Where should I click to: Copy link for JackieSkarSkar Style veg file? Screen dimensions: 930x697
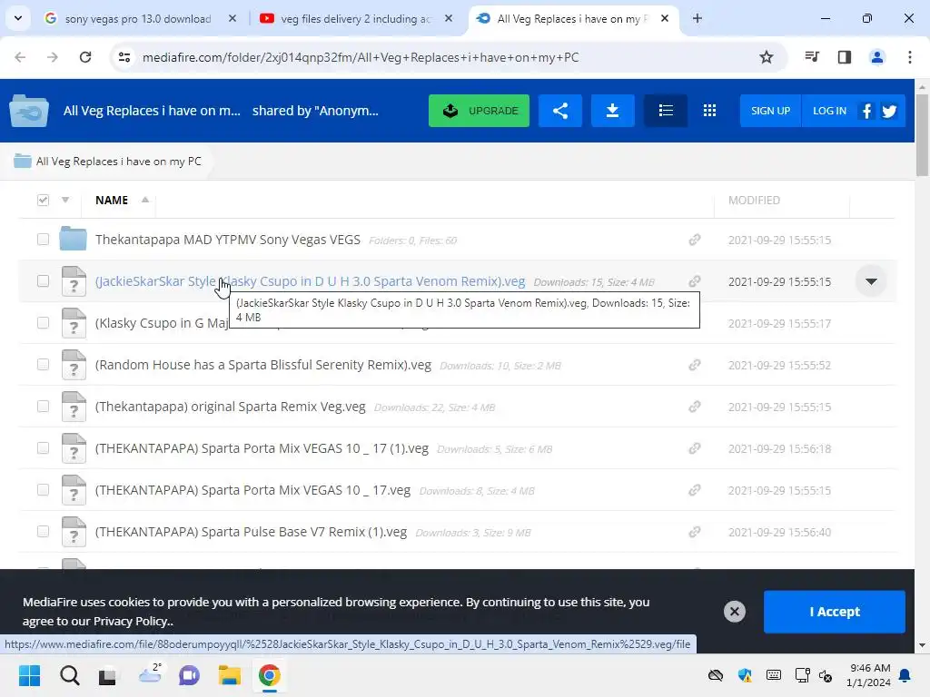pos(695,281)
